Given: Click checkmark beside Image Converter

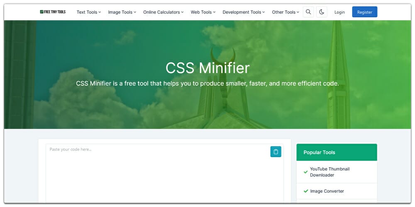Looking at the screenshot, I should (x=306, y=191).
